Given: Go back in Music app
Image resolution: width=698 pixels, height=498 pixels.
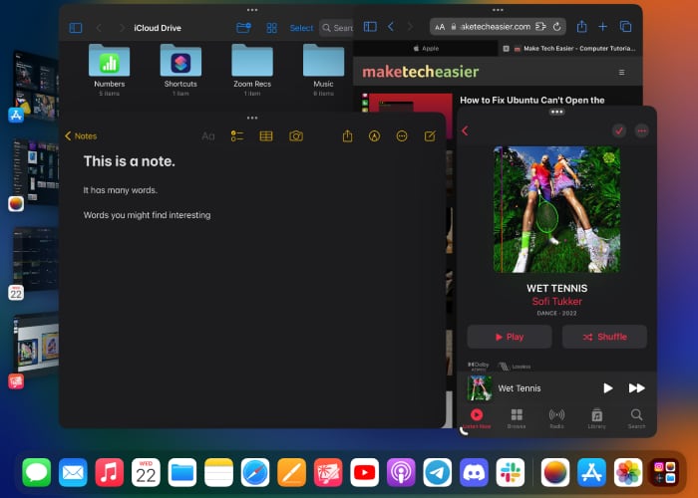Looking at the screenshot, I should [465, 130].
